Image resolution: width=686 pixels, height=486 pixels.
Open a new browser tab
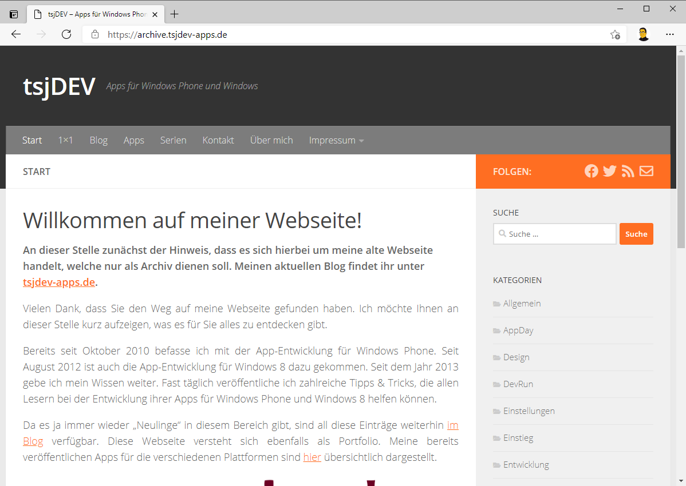coord(175,14)
